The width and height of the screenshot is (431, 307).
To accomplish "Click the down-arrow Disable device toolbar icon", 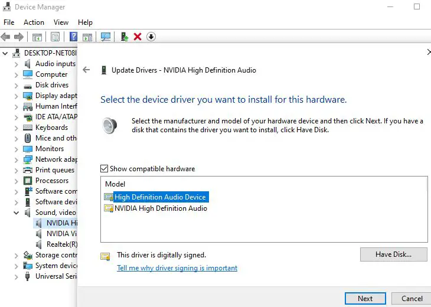I will coord(151,37).
